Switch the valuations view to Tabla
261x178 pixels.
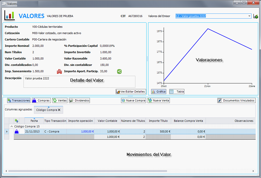click(x=177, y=91)
